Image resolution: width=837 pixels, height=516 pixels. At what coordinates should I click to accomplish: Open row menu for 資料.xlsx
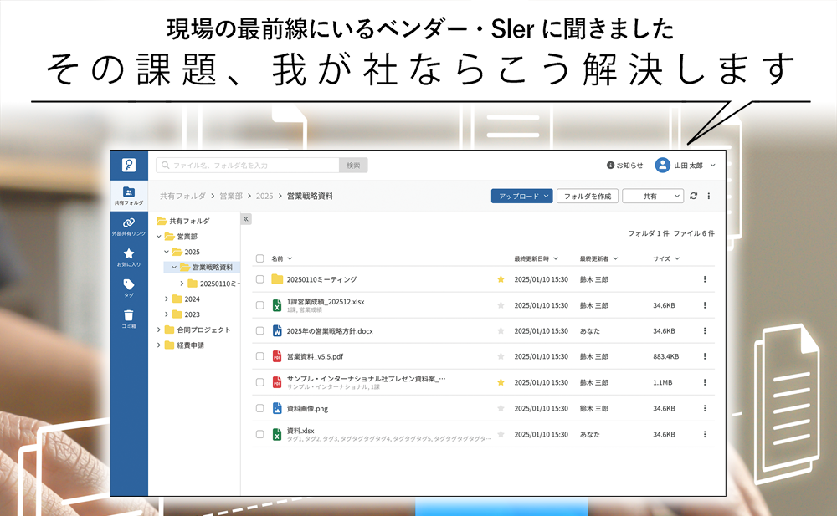pos(705,434)
